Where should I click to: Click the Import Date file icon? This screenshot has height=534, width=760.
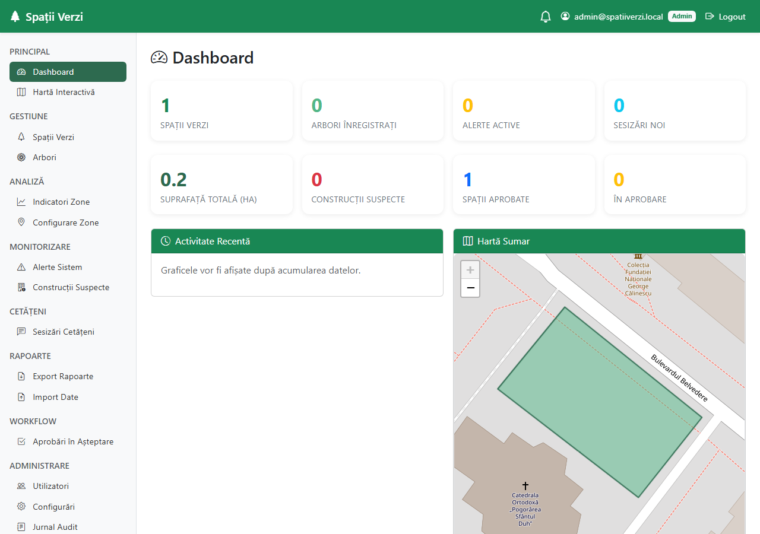(21, 397)
